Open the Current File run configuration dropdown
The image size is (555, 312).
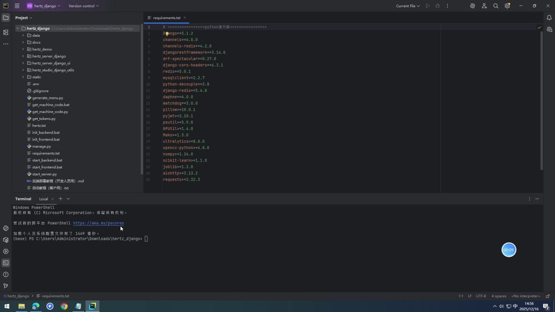pos(407,6)
